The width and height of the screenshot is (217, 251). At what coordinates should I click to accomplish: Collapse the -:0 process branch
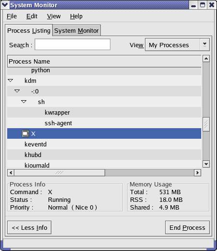(x=17, y=91)
